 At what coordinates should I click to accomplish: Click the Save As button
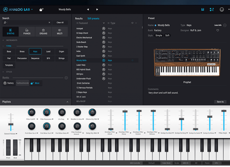220,102
